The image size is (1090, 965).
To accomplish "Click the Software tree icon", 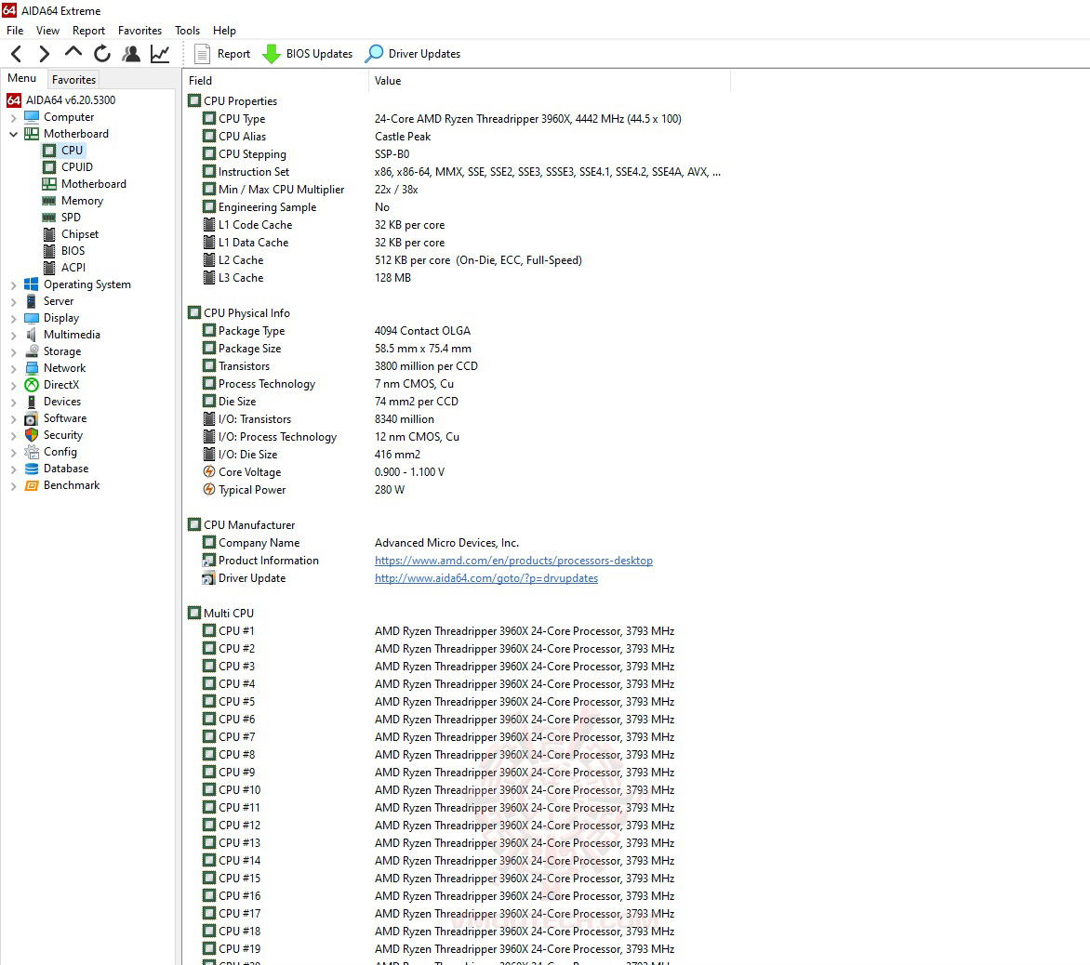I will pyautogui.click(x=32, y=418).
